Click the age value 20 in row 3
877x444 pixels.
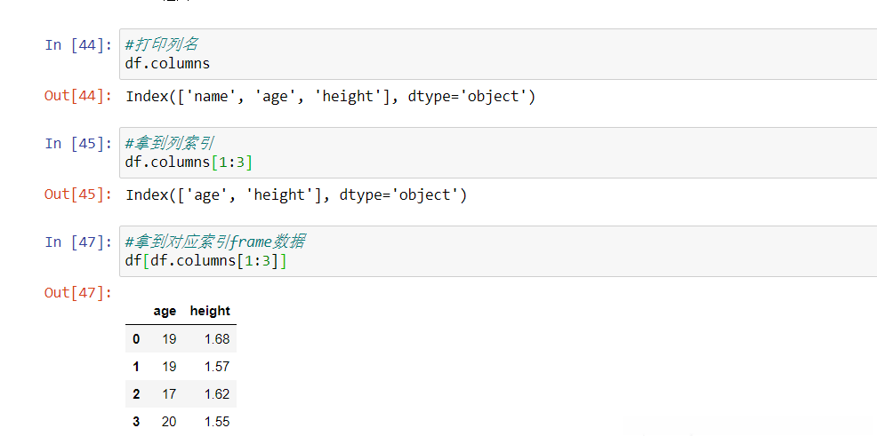click(169, 422)
